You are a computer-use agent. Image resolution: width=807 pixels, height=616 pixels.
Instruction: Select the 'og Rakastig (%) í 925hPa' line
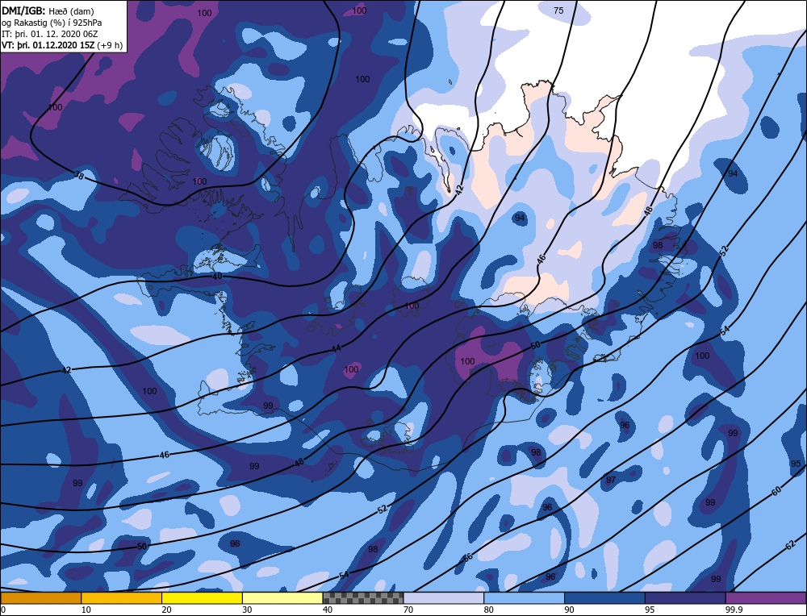point(52,23)
